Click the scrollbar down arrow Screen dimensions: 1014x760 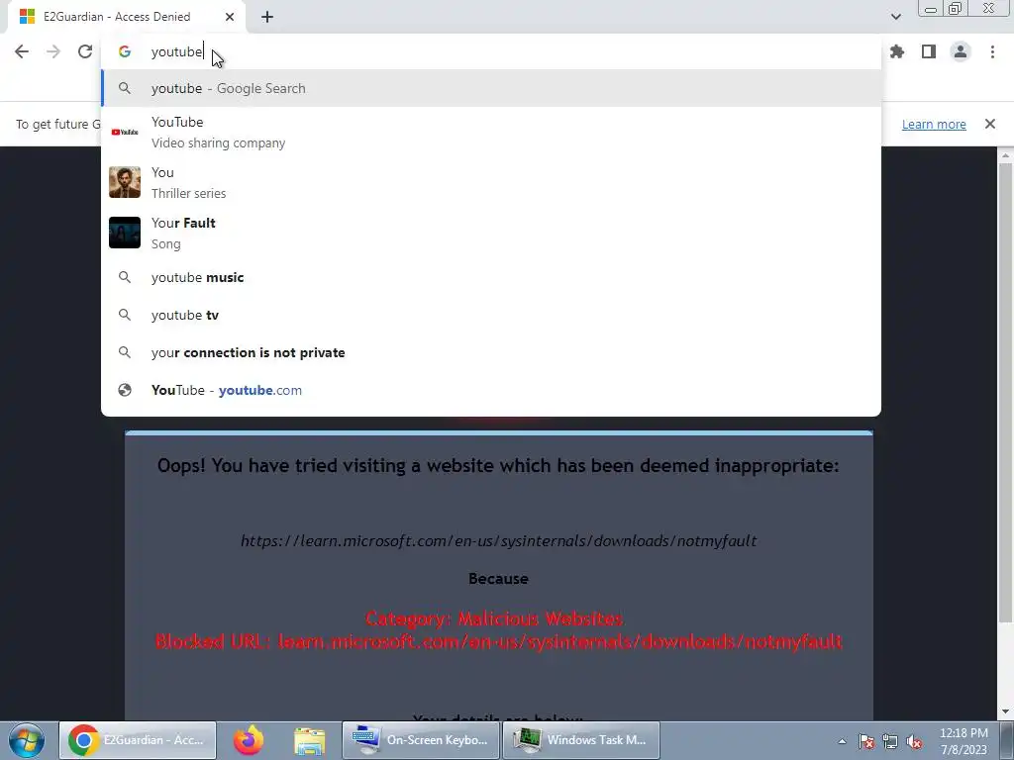(x=1005, y=712)
